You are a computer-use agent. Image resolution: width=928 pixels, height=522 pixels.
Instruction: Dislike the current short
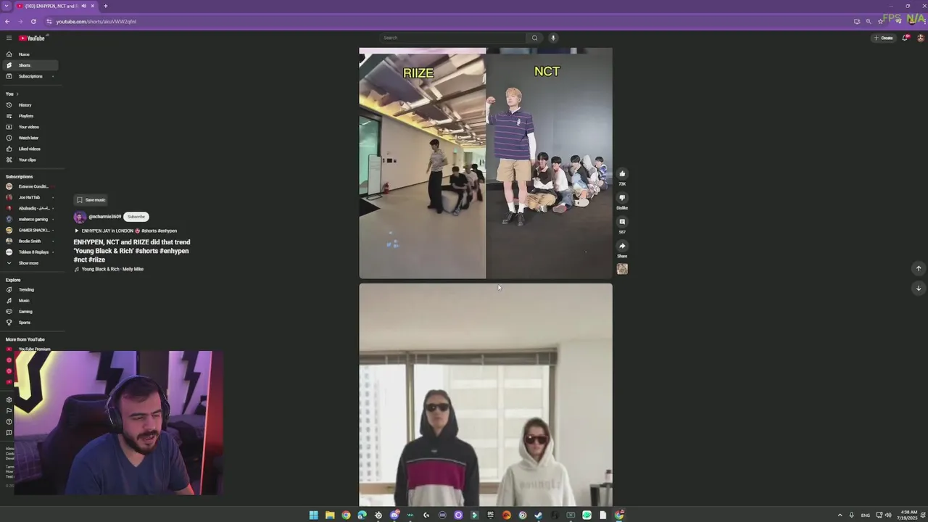coord(622,198)
